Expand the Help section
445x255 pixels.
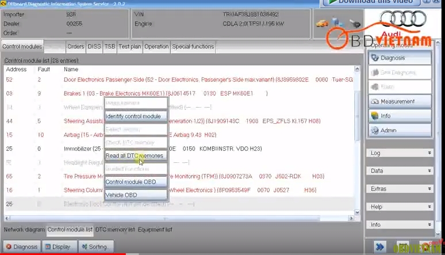400,207
